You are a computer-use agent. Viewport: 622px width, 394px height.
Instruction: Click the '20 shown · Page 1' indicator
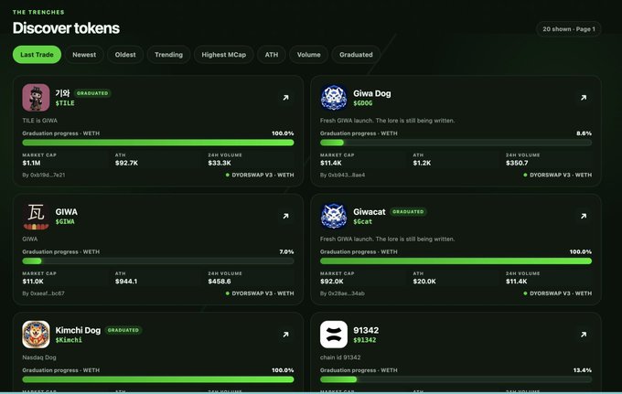569,29
